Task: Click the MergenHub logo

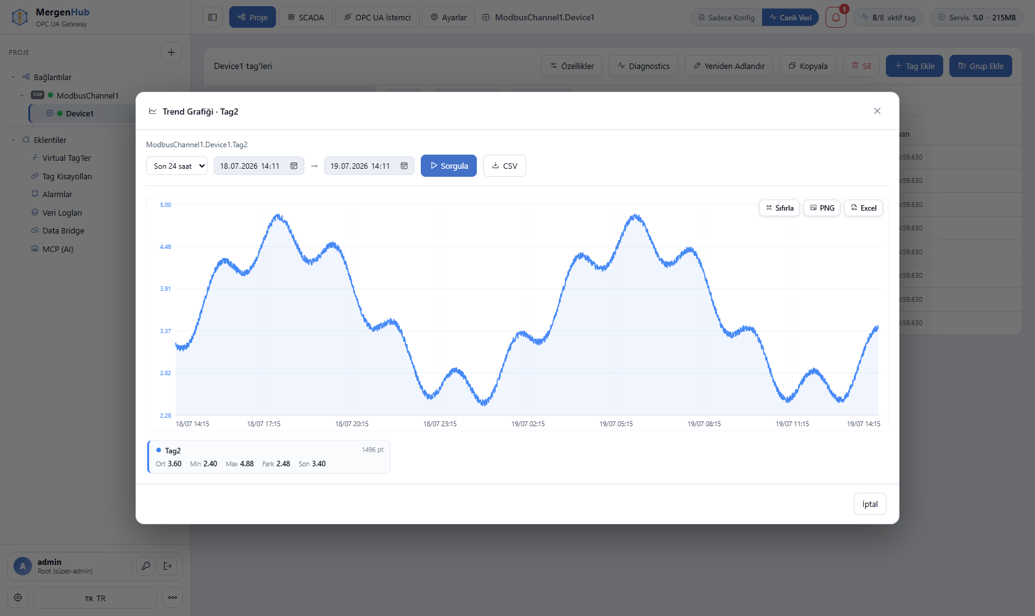Action: point(20,17)
